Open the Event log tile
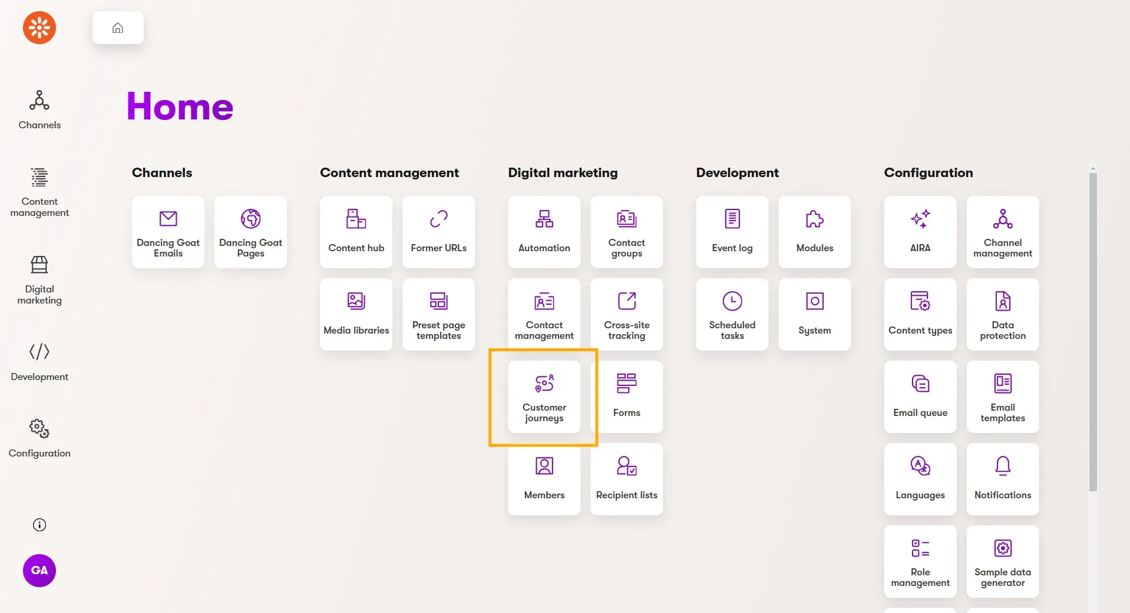1130x613 pixels. click(732, 232)
